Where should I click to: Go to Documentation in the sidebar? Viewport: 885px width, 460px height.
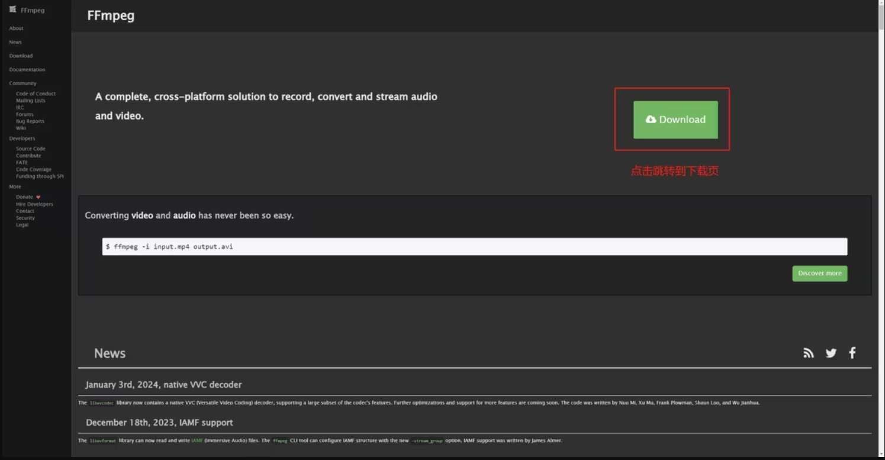pos(27,70)
